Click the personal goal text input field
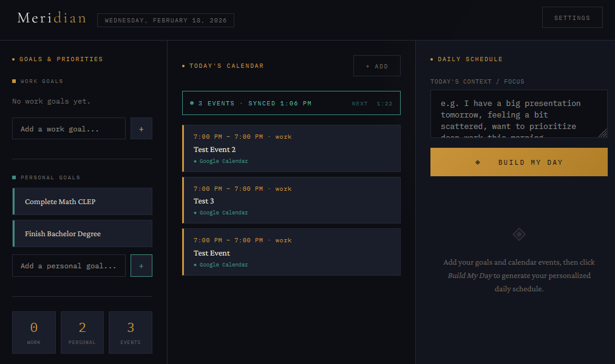615x364 pixels. 69,265
